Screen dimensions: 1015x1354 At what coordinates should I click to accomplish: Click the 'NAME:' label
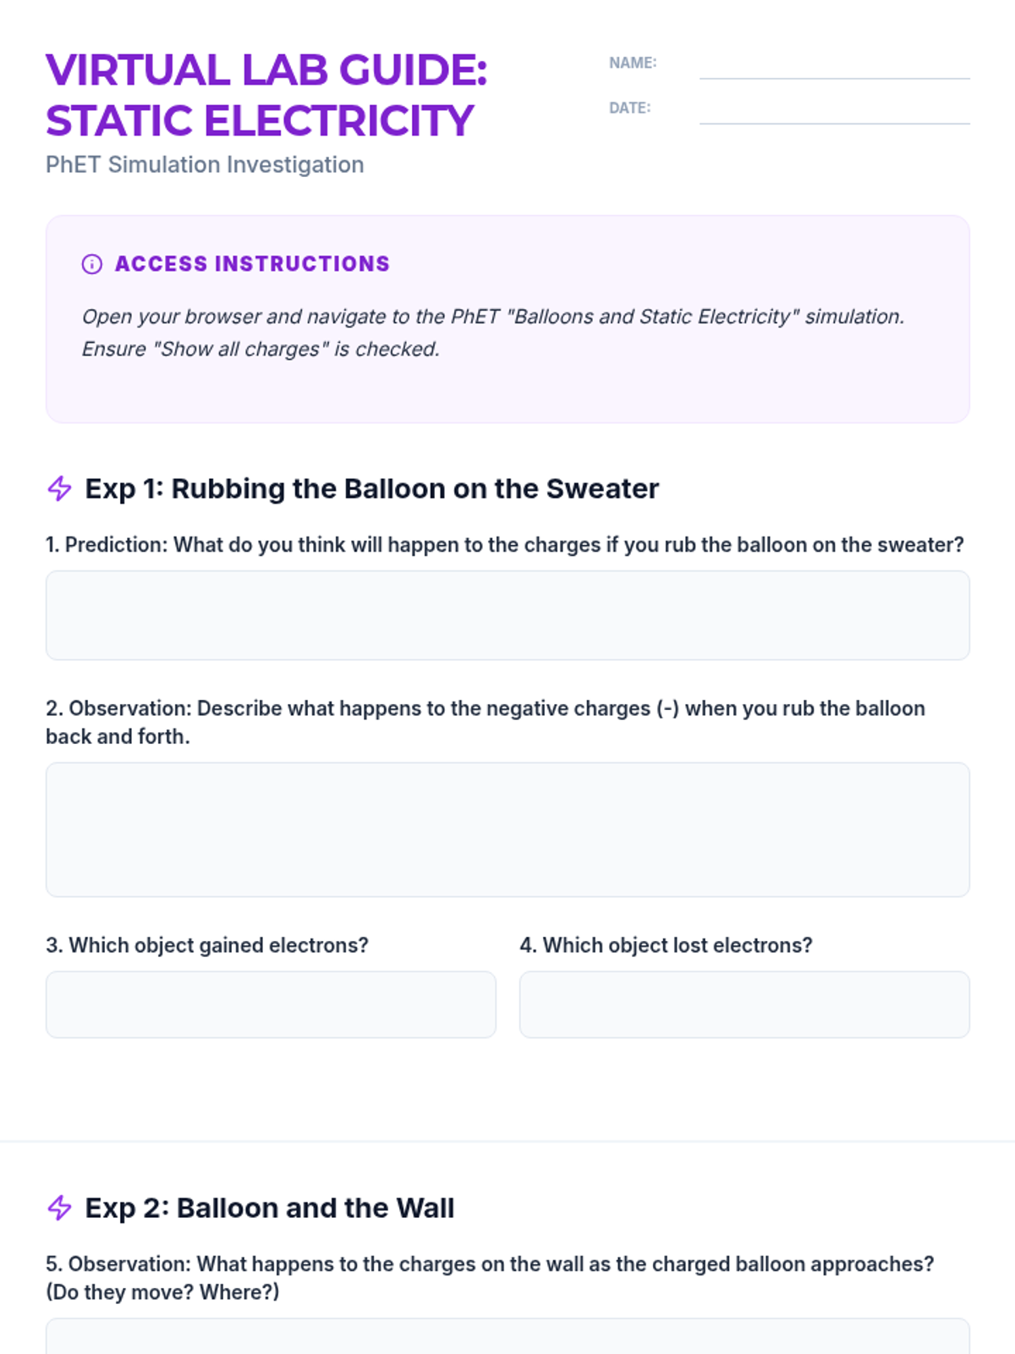pyautogui.click(x=633, y=63)
